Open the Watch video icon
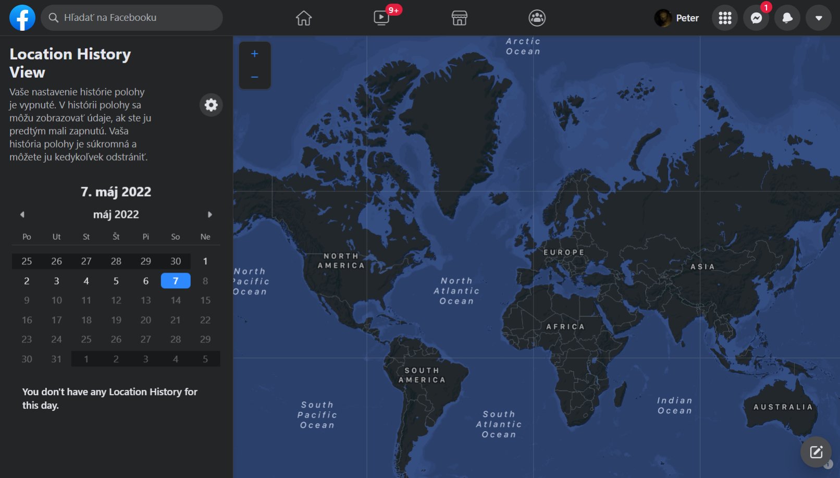 381,18
